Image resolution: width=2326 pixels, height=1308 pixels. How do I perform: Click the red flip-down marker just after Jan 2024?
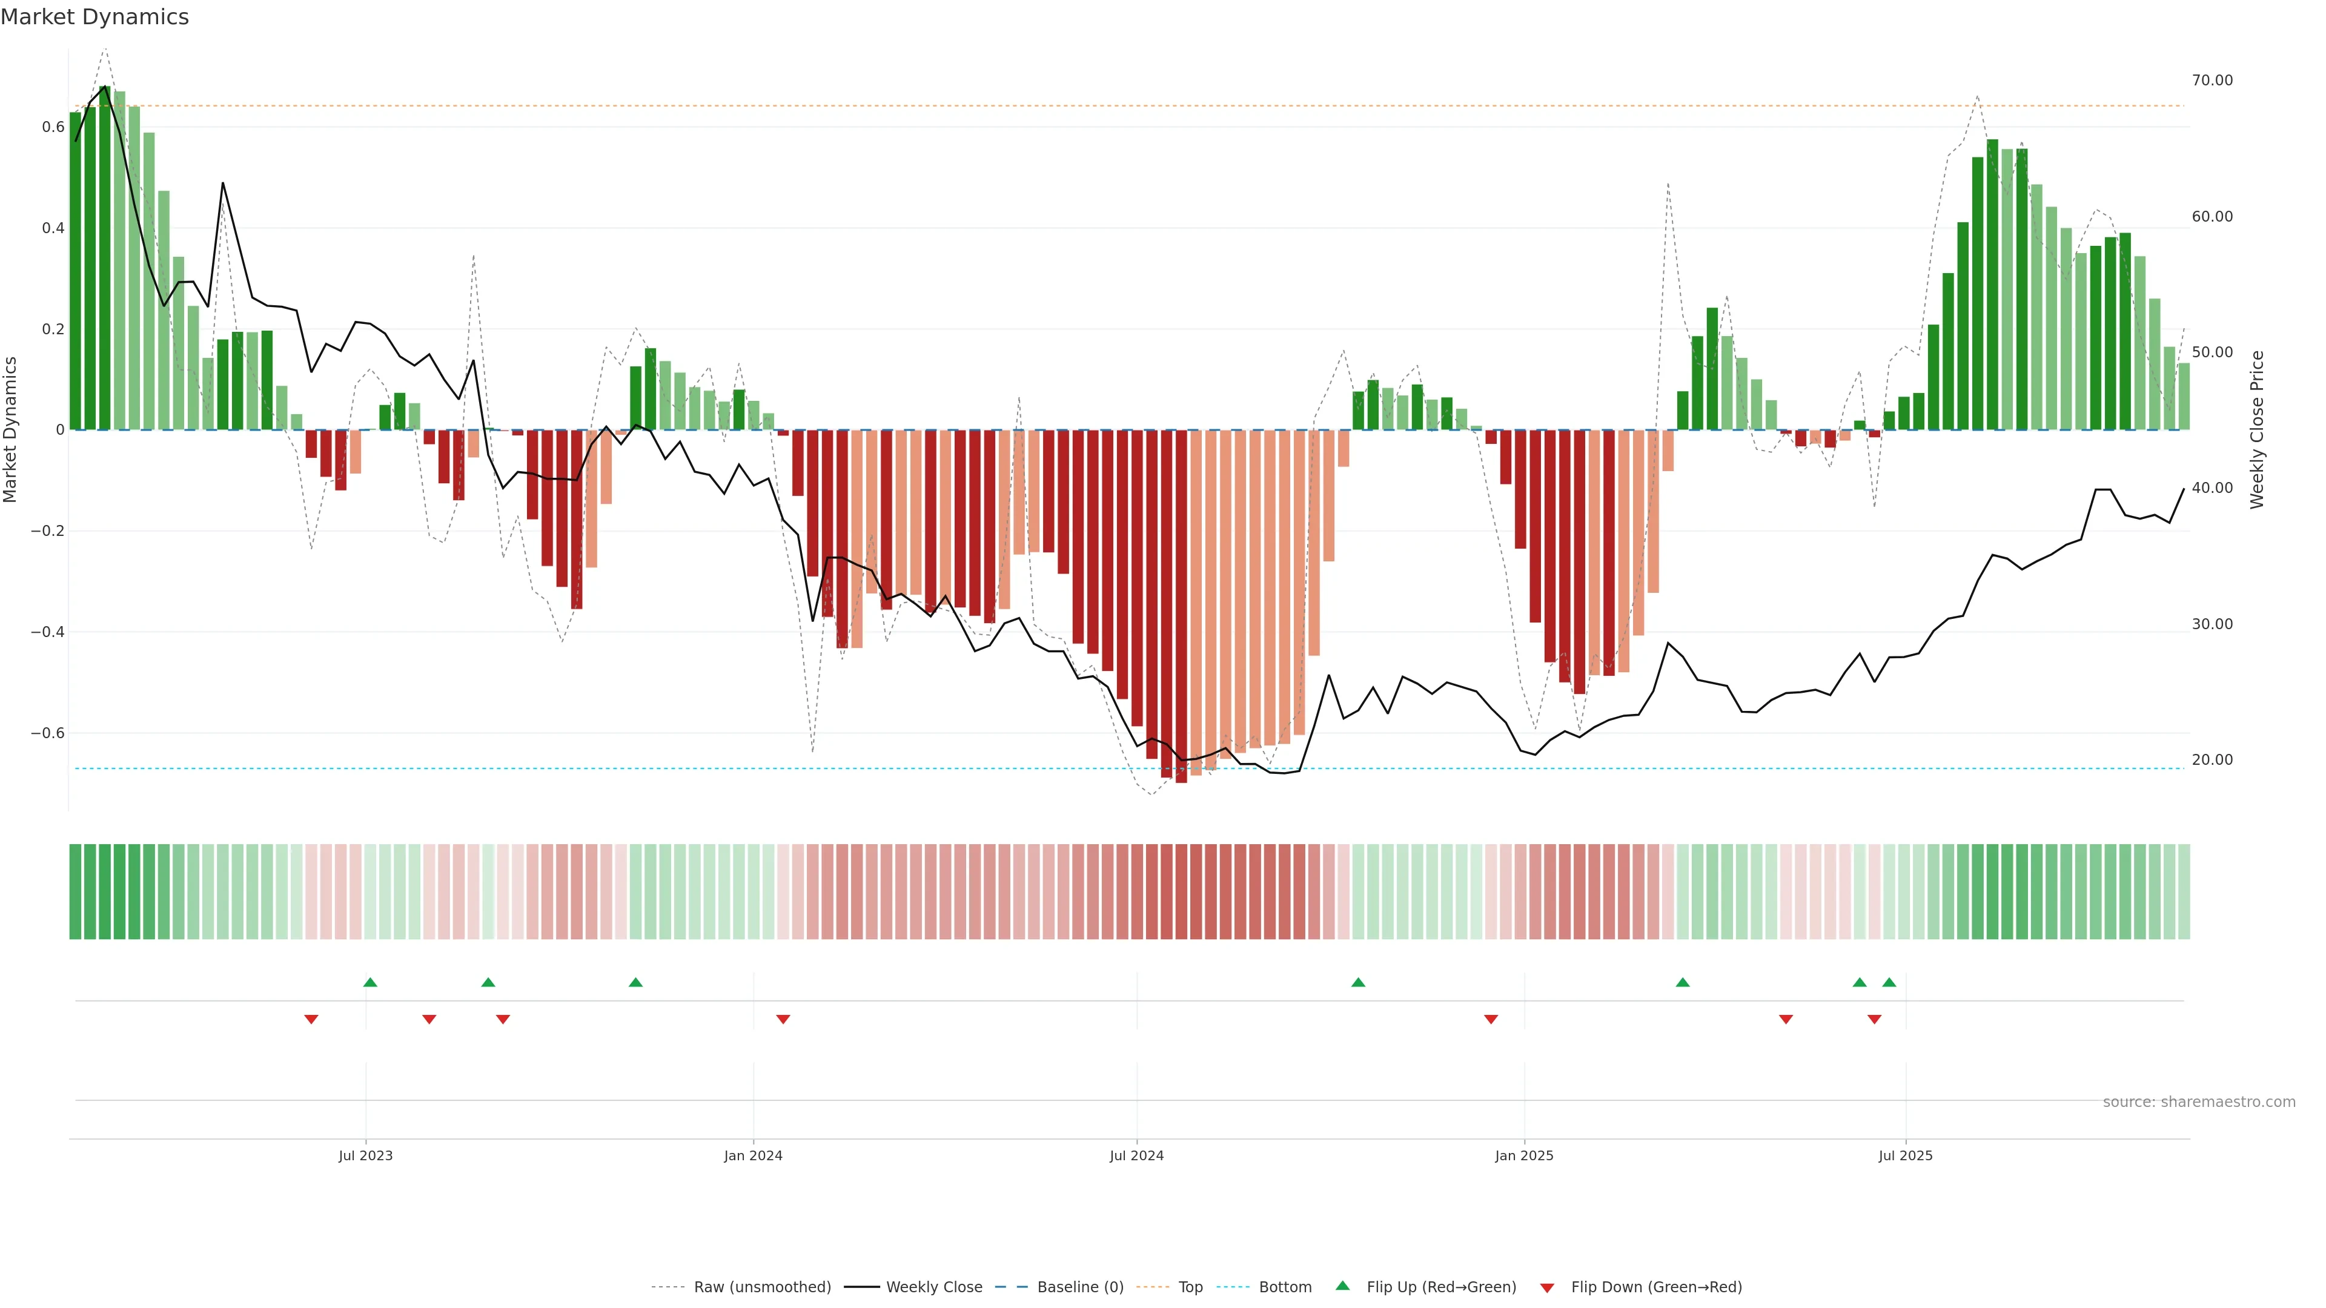point(783,1019)
